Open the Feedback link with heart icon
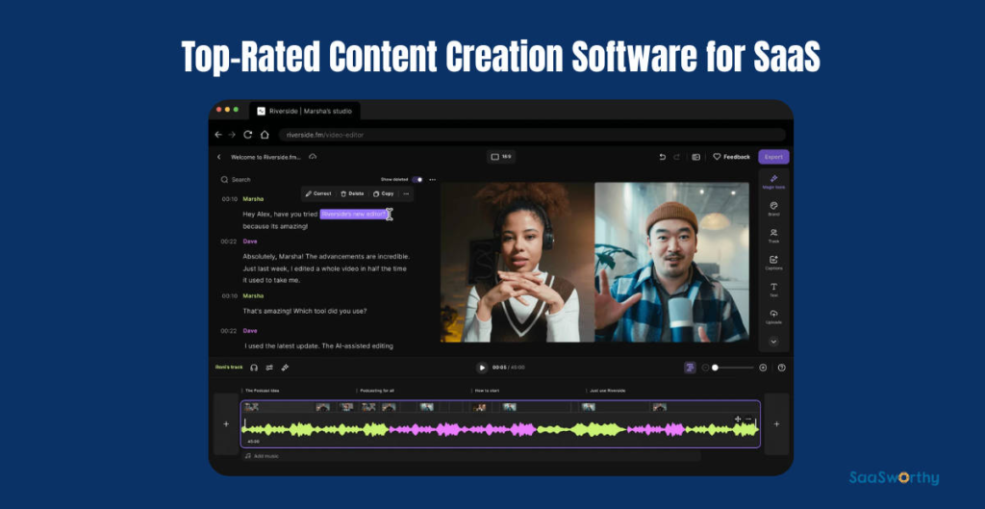 [x=731, y=157]
